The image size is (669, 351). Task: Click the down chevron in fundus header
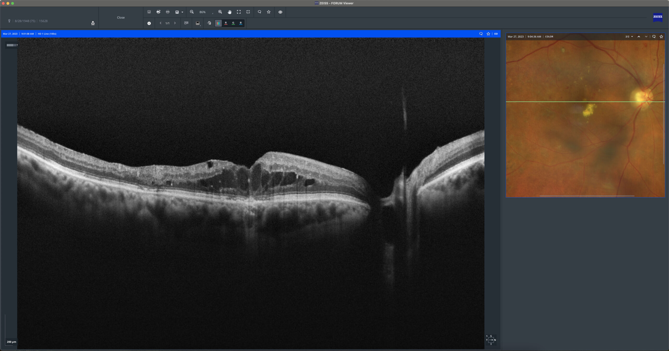point(646,37)
